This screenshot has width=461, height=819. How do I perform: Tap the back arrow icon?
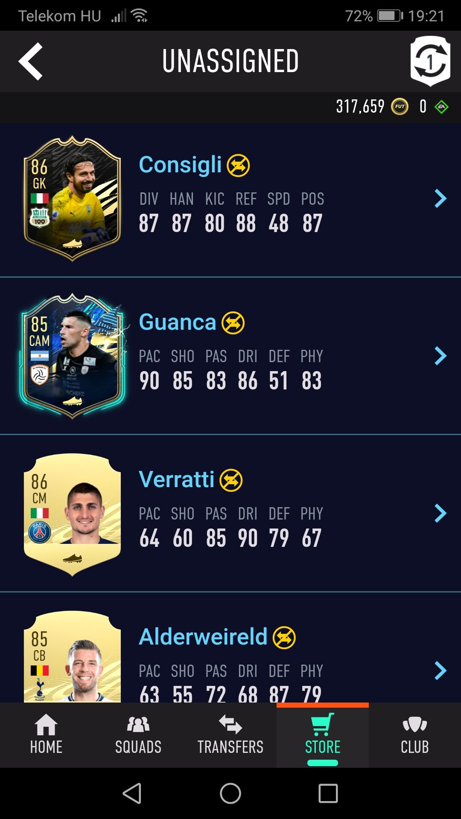tap(31, 61)
